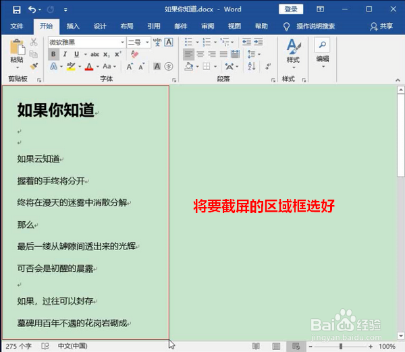Show paragraph marks icon
Image resolution: width=405 pixels, height=352 pixels.
click(268, 66)
